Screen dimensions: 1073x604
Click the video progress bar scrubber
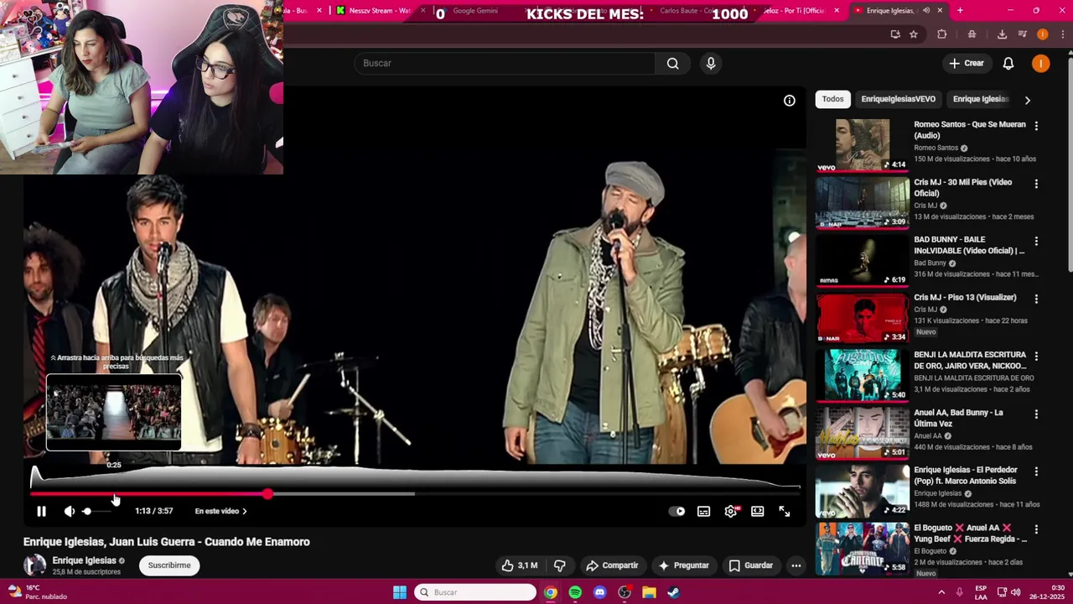pyautogui.click(x=267, y=494)
